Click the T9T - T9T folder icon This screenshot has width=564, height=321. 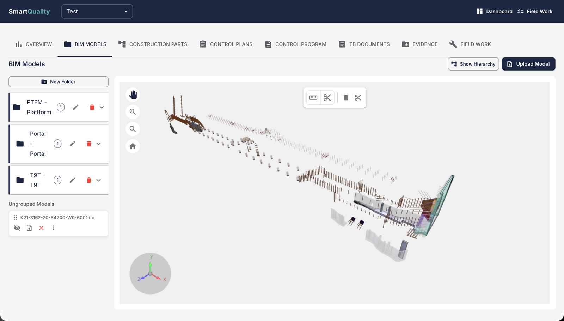coord(20,180)
